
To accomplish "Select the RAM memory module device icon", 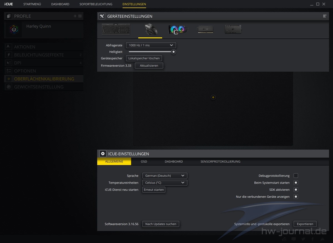I will (205, 29).
